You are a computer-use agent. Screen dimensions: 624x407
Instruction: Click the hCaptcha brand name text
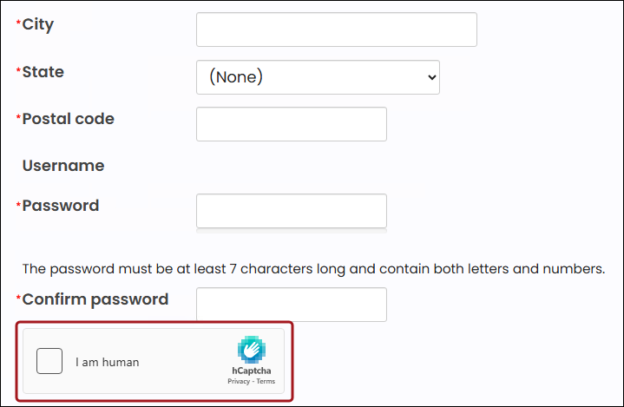click(252, 371)
